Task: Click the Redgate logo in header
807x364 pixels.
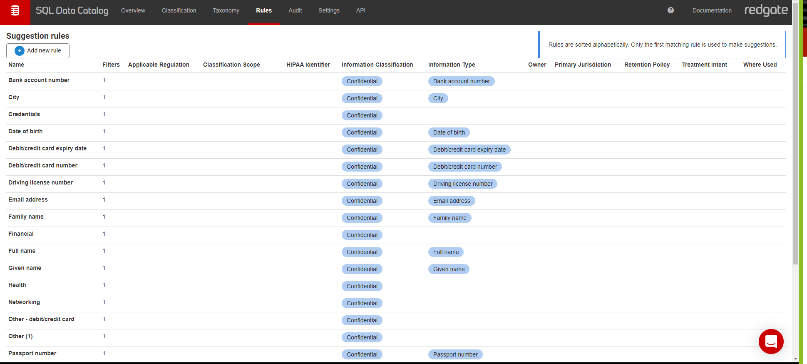Action: [x=766, y=10]
